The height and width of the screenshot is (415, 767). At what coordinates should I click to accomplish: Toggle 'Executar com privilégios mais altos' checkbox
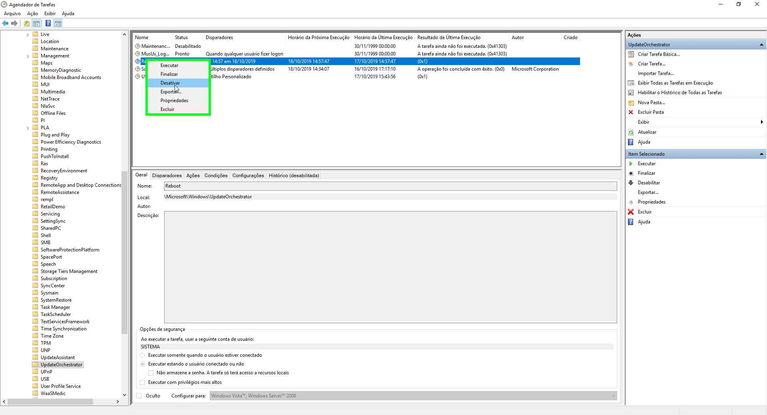point(143,382)
